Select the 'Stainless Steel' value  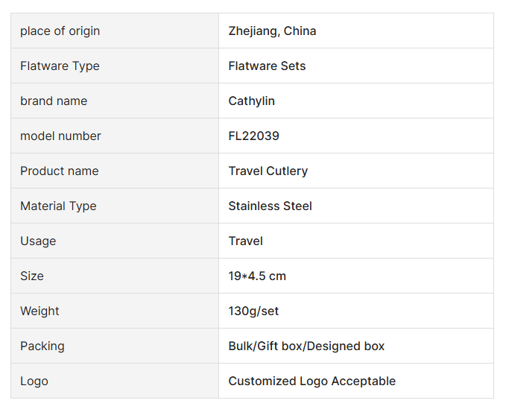270,206
